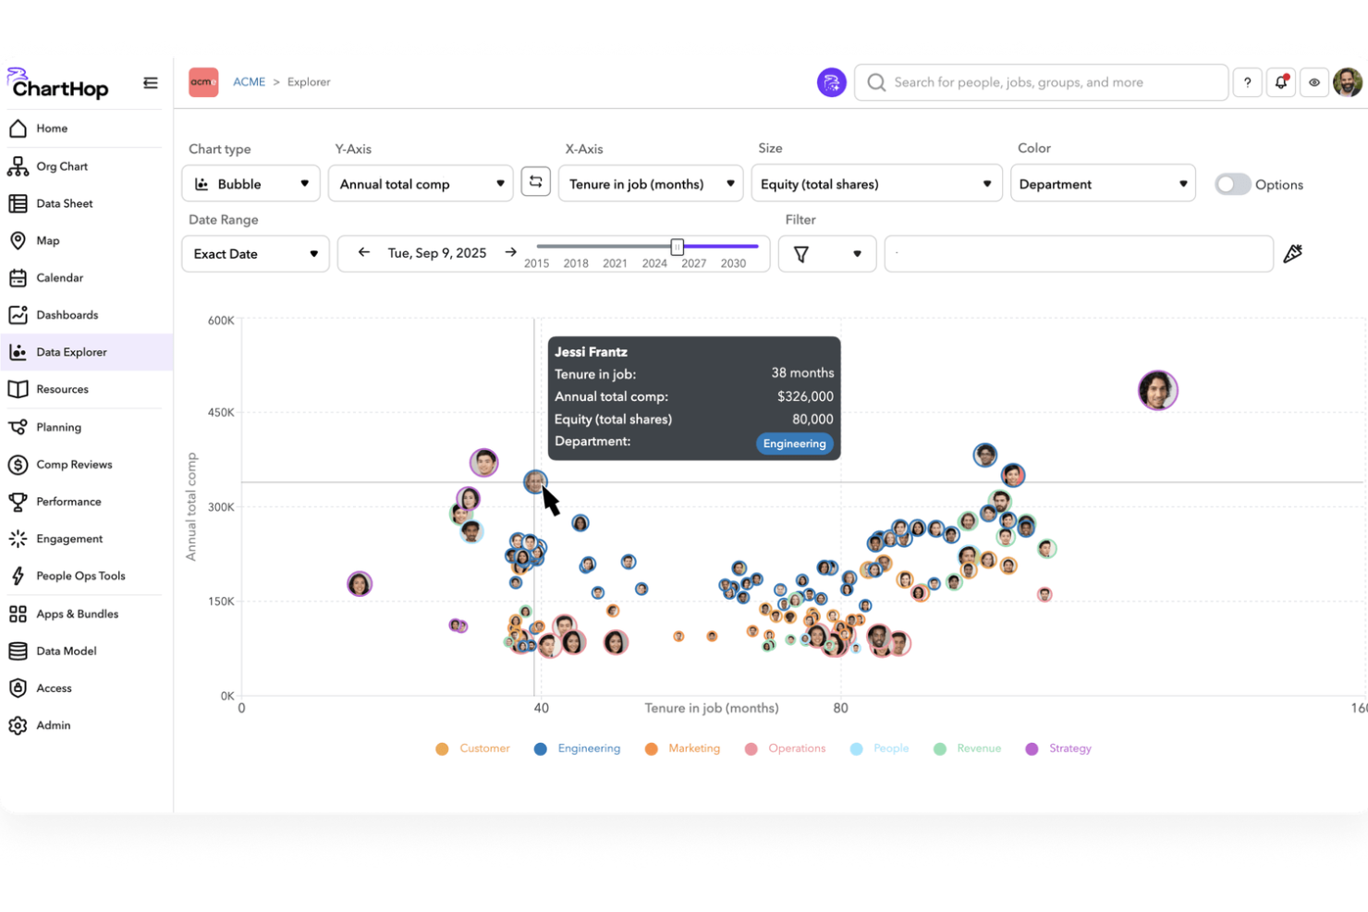Open the purple AI assistant icon
This screenshot has height=912, width=1368.
[831, 82]
